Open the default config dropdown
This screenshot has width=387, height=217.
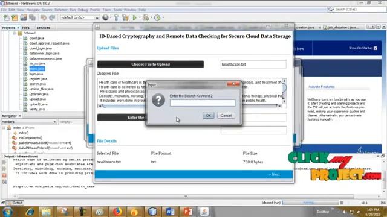tap(80, 17)
